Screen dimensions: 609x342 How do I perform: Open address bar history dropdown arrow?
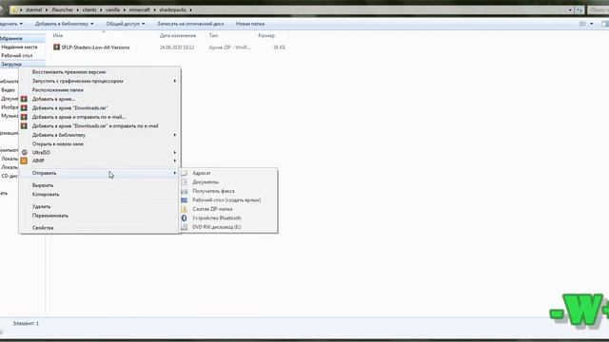click(570, 9)
